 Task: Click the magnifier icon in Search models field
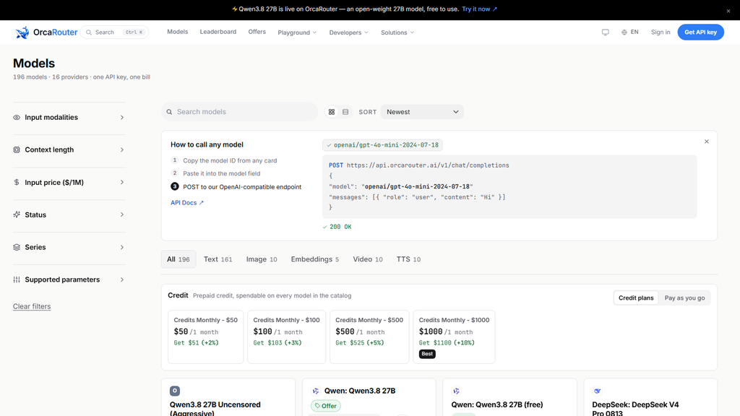pos(169,112)
